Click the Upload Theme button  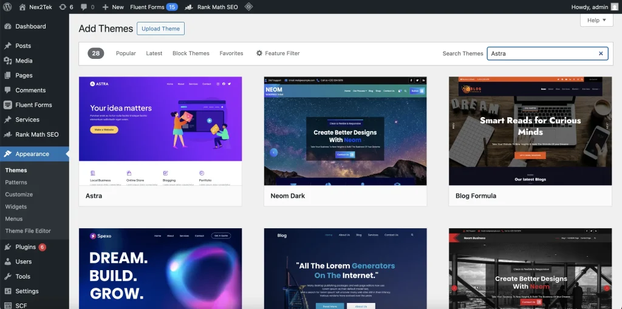pyautogui.click(x=160, y=29)
